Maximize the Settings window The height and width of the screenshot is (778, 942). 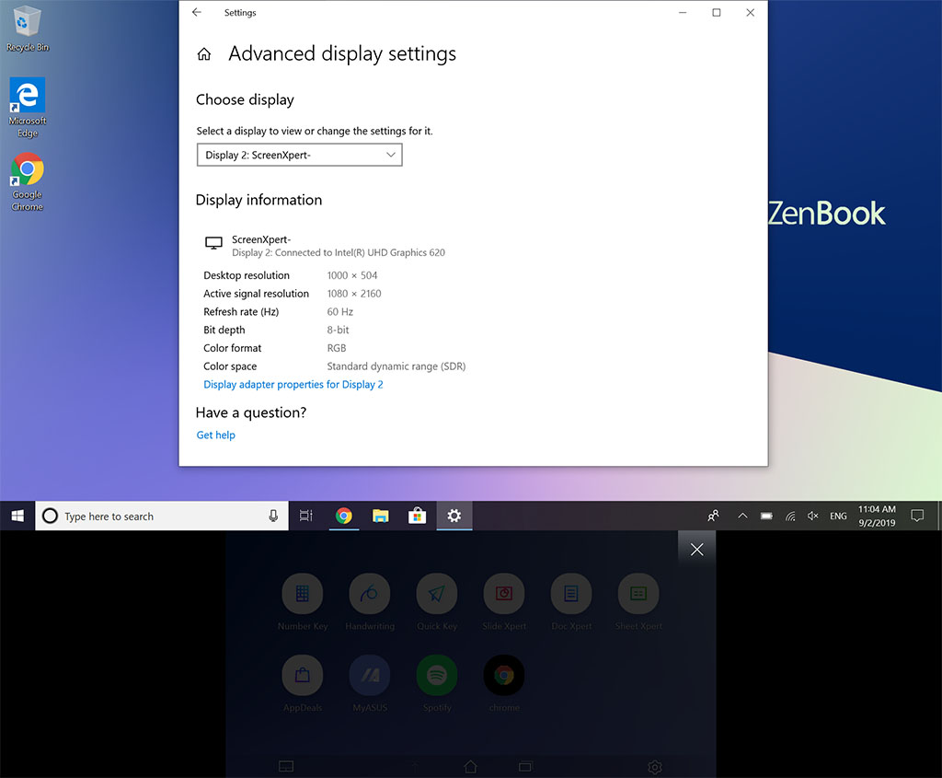click(x=716, y=12)
